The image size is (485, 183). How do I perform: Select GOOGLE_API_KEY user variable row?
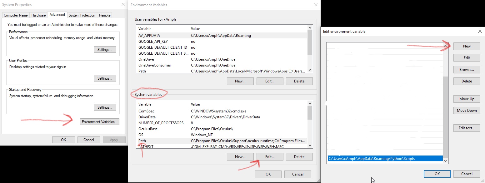pyautogui.click(x=222, y=42)
